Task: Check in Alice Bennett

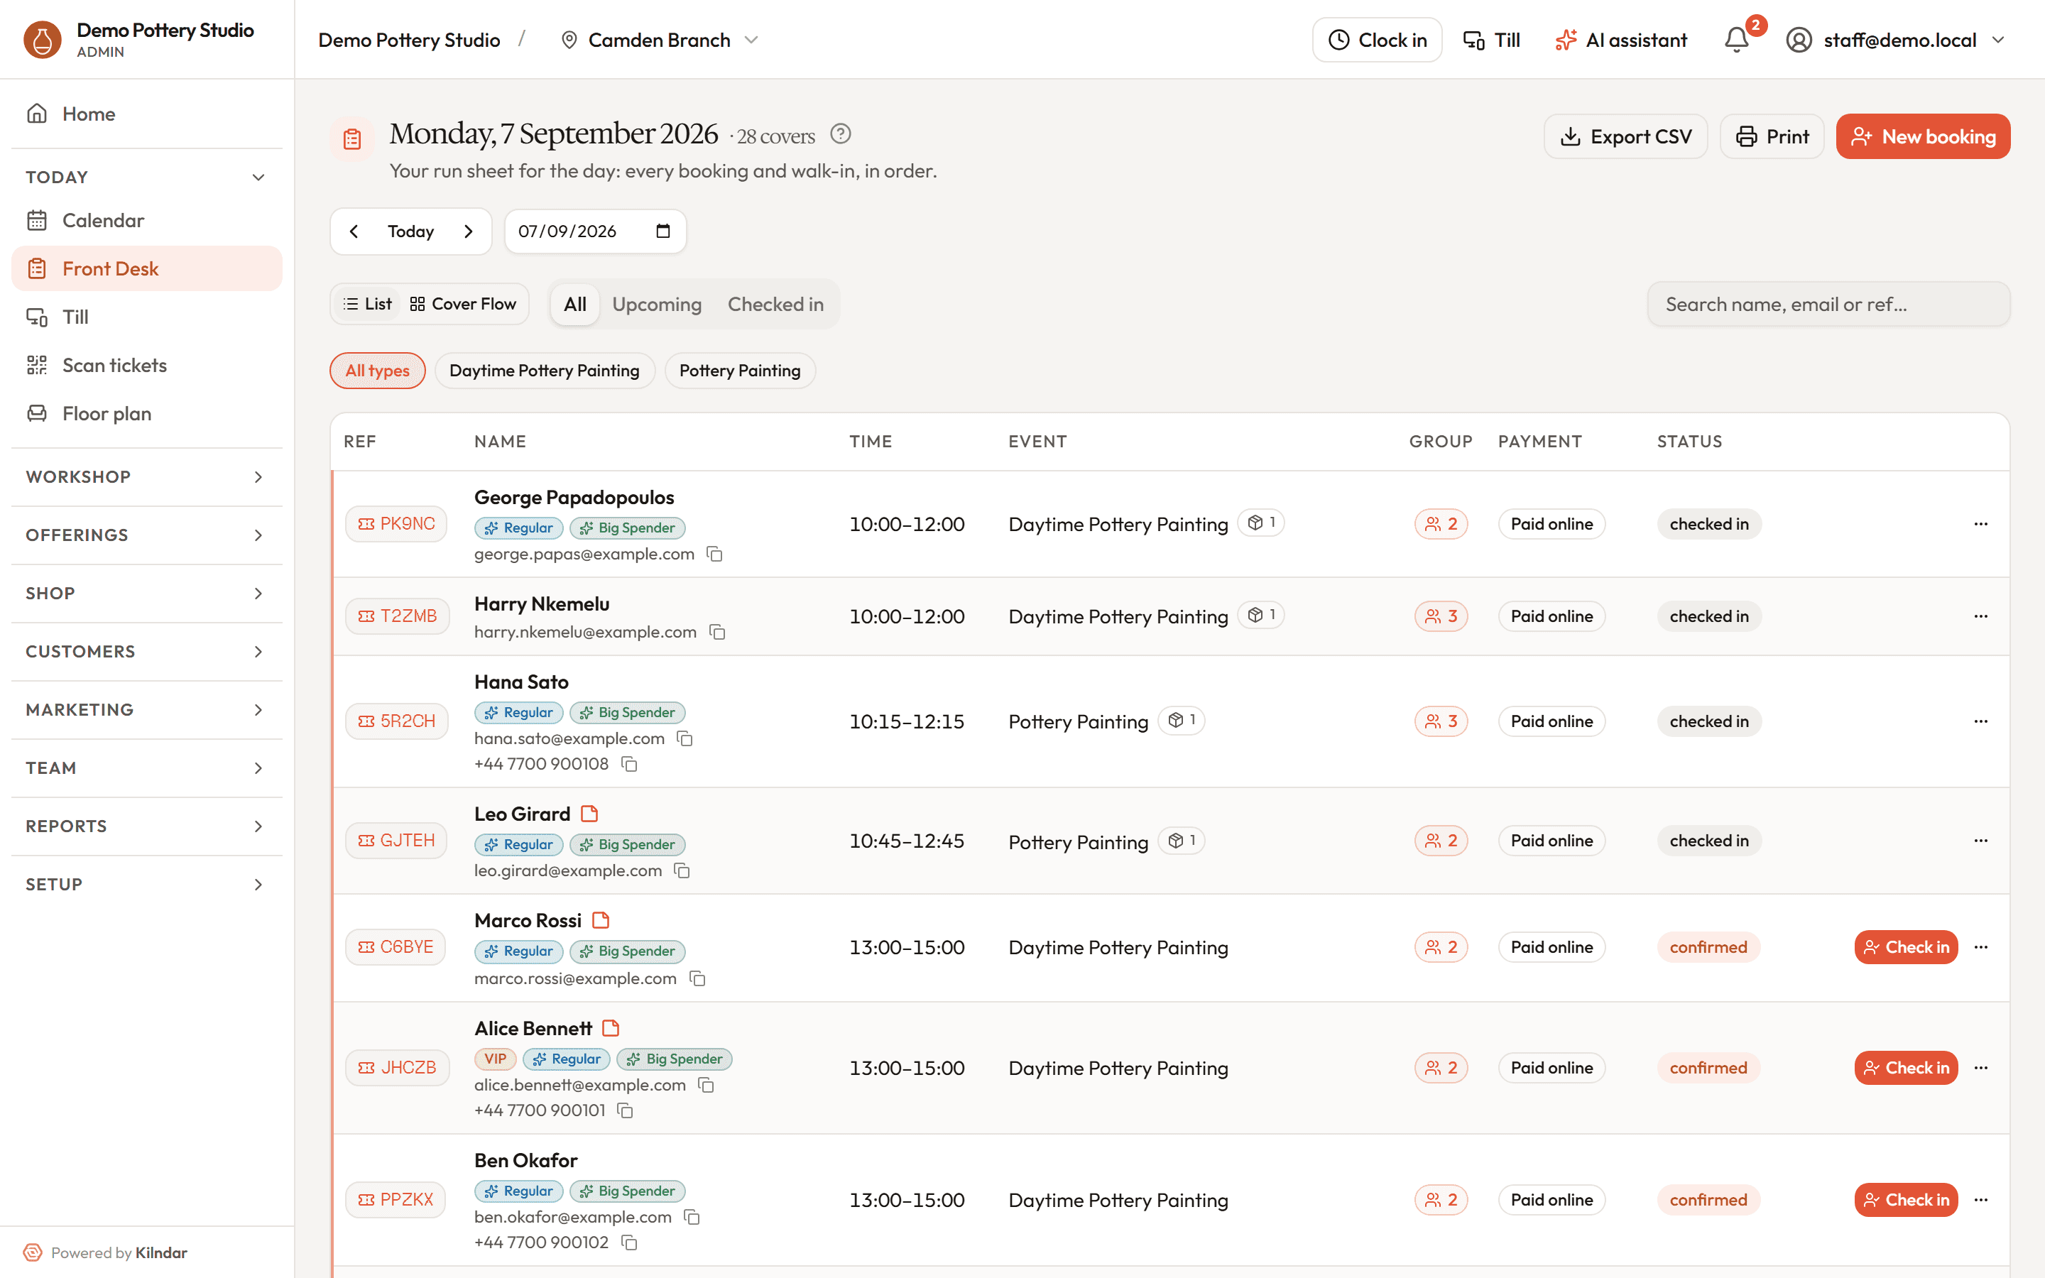Action: click(1906, 1069)
